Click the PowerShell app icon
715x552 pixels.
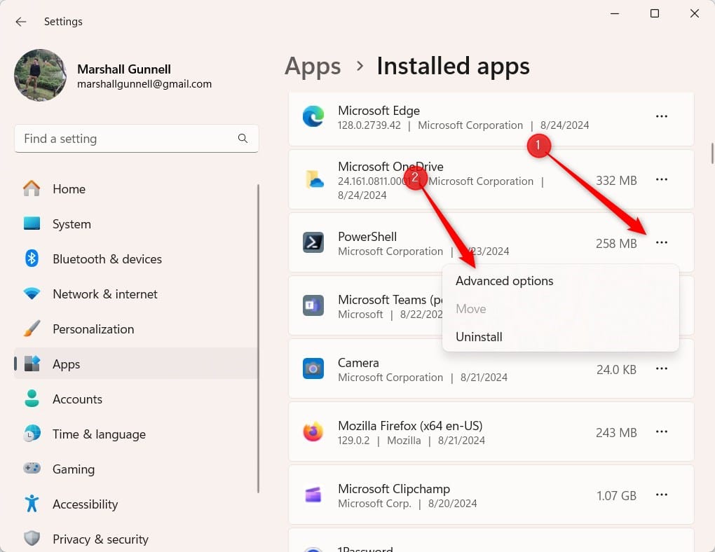pyautogui.click(x=313, y=242)
